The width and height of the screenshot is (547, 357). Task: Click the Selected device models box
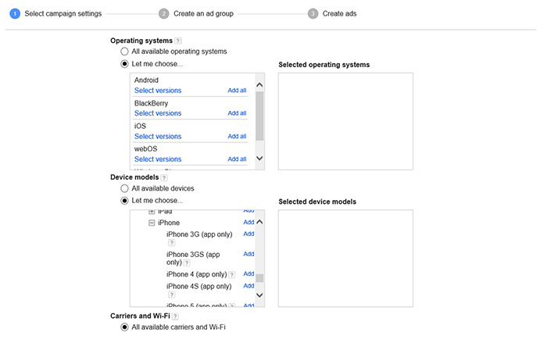pyautogui.click(x=345, y=257)
